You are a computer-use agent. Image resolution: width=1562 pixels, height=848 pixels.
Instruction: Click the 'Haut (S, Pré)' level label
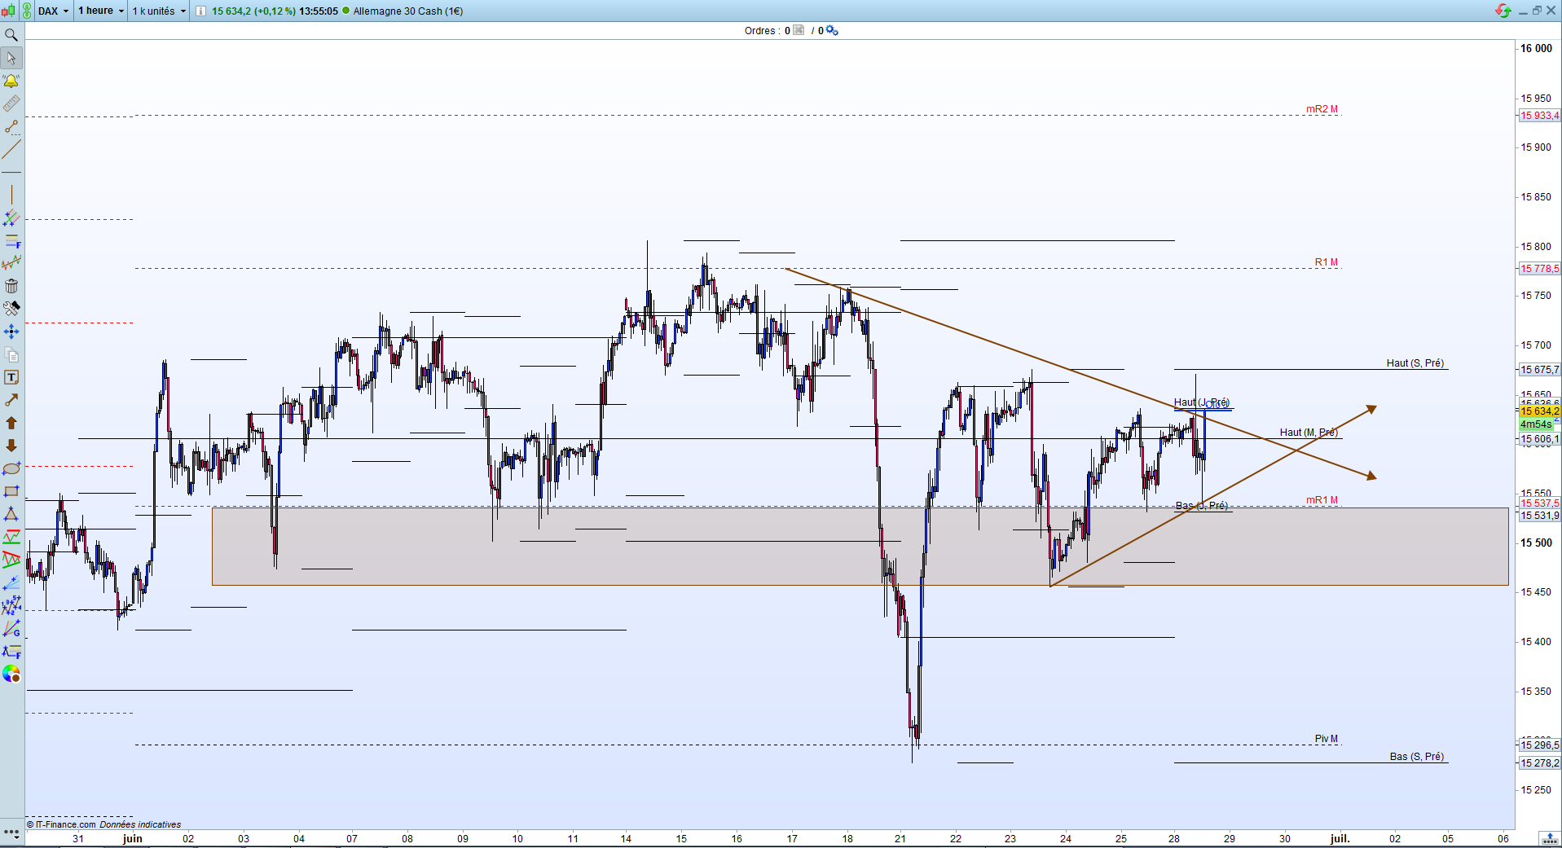tap(1415, 363)
